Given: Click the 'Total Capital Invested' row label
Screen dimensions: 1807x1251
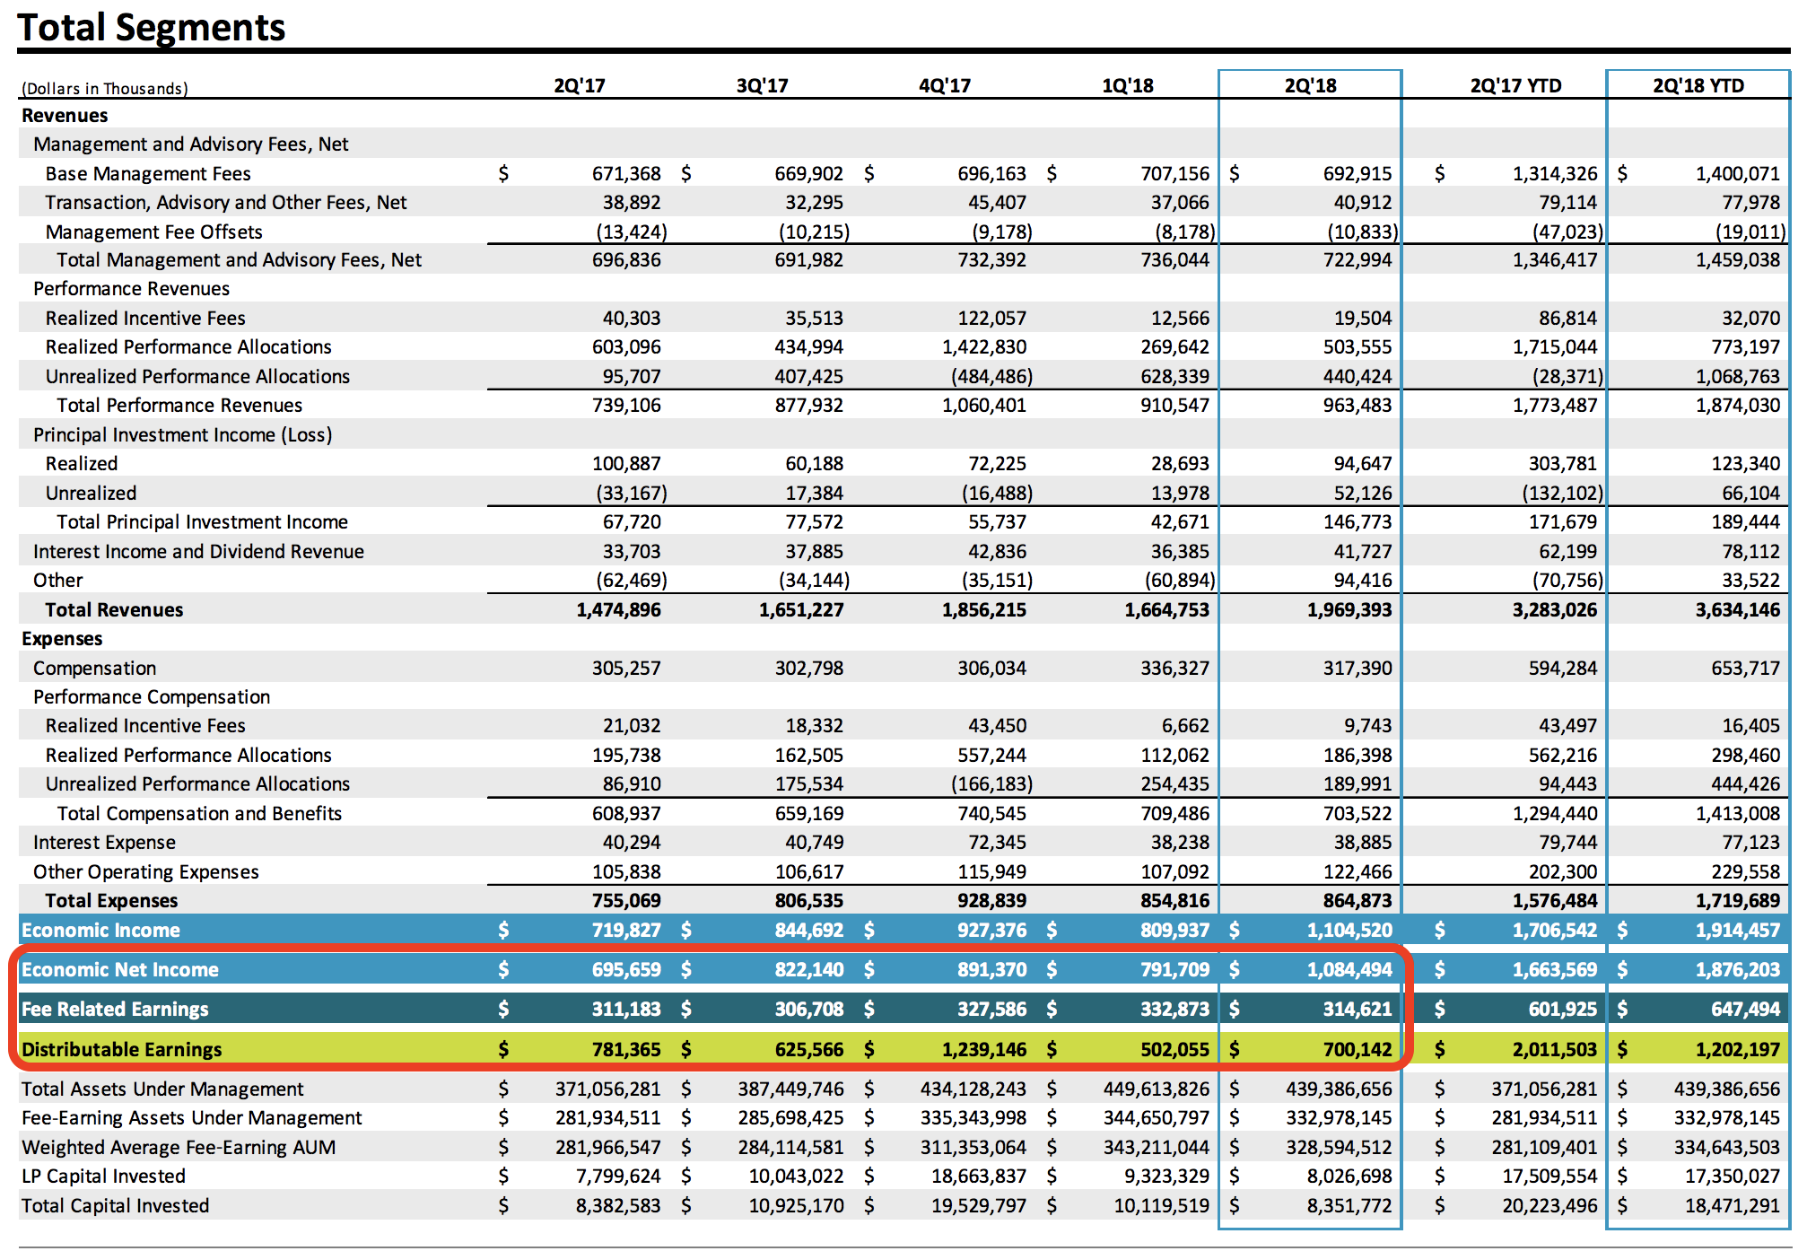Looking at the screenshot, I should tap(115, 1206).
